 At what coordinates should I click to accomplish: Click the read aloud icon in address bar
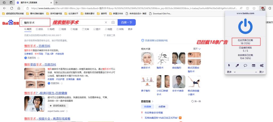point(241,8)
